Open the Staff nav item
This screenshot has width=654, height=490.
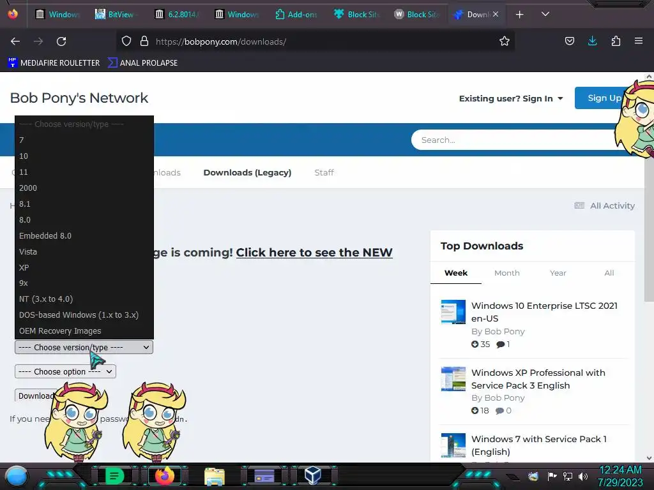[324, 172]
